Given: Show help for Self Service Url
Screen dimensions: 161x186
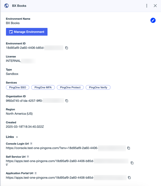Looking at the screenshot, I should 28,157.
